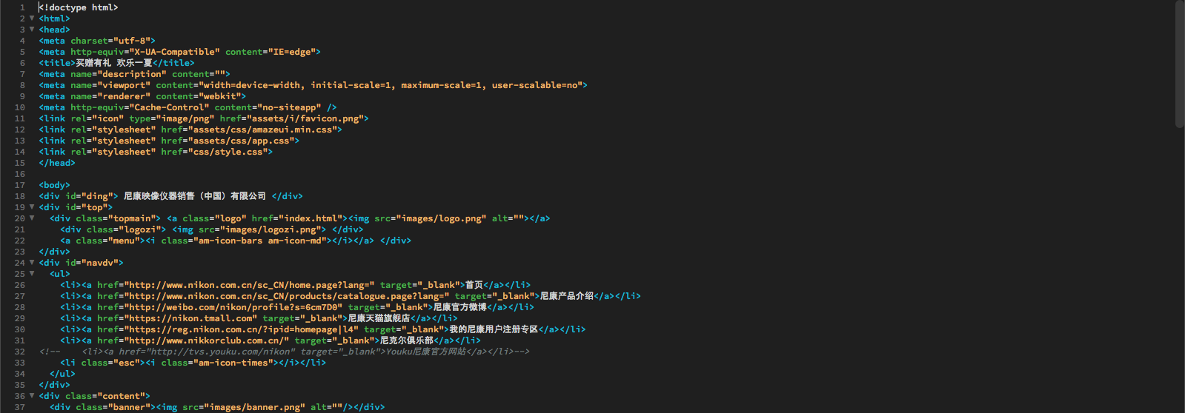This screenshot has height=413, width=1185.
Task: Collapse the div id="navdv" fold arrow, line 24
Action: [32, 263]
